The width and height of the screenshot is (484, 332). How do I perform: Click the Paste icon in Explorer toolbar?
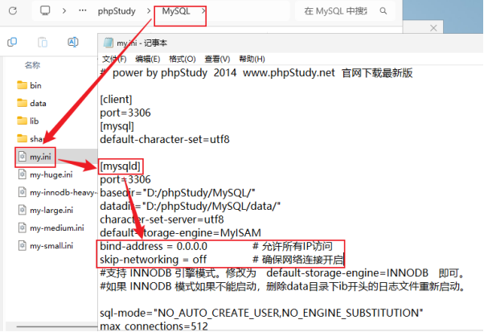(43, 42)
